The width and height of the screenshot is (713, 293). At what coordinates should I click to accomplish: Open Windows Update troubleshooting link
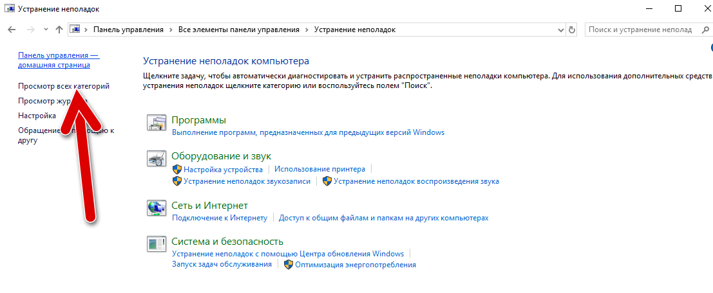pyautogui.click(x=288, y=253)
